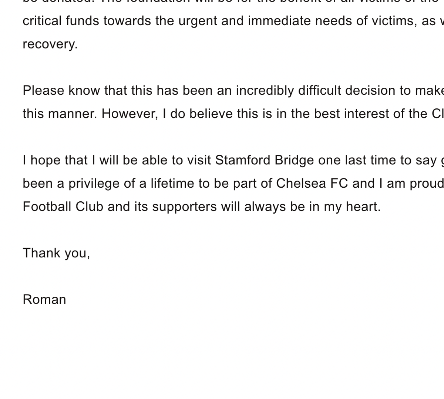Click the word "recovery."
Viewport: 444px width, 399px height.
[50, 44]
